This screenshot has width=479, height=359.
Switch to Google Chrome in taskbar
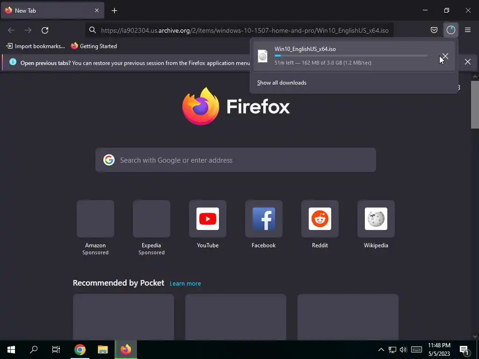click(x=80, y=350)
